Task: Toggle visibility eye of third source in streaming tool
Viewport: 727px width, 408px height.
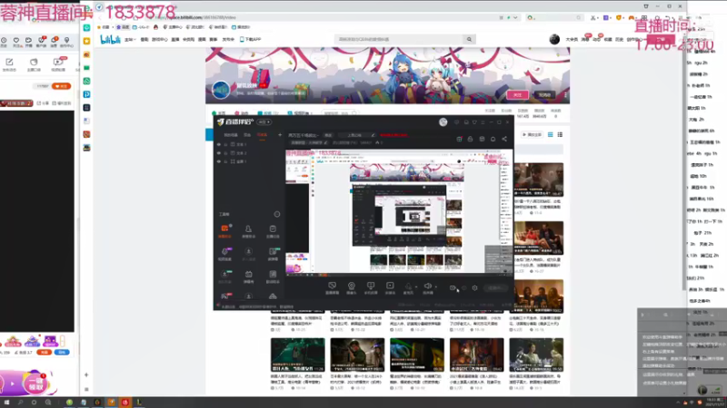Action: 219,161
